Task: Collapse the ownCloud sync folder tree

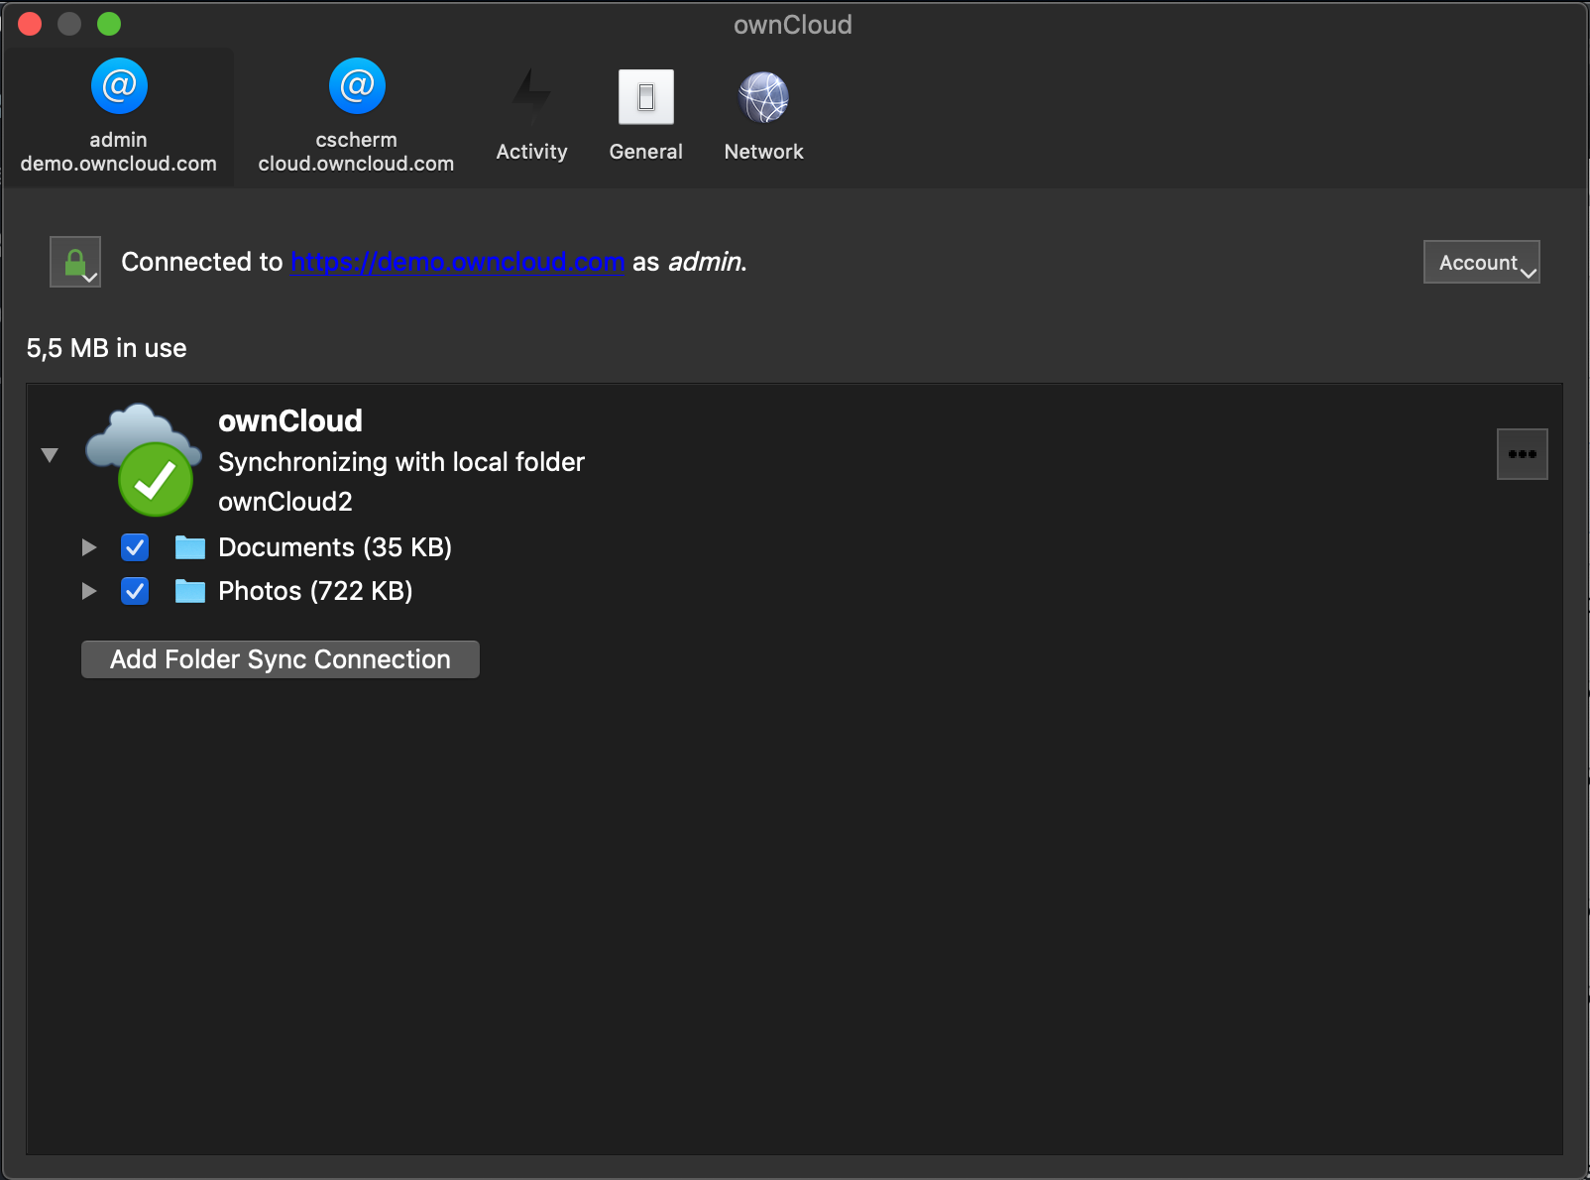Action: [50, 455]
